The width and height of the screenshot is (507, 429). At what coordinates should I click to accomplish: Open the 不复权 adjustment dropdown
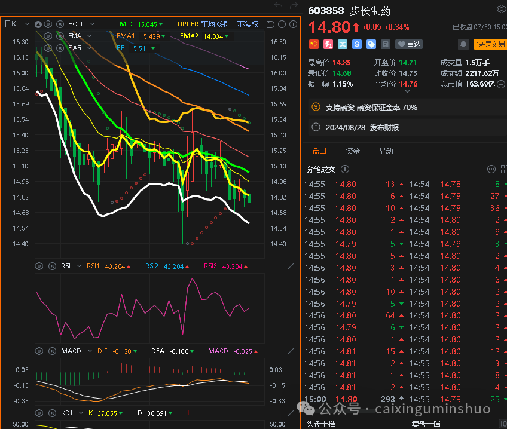[x=248, y=24]
